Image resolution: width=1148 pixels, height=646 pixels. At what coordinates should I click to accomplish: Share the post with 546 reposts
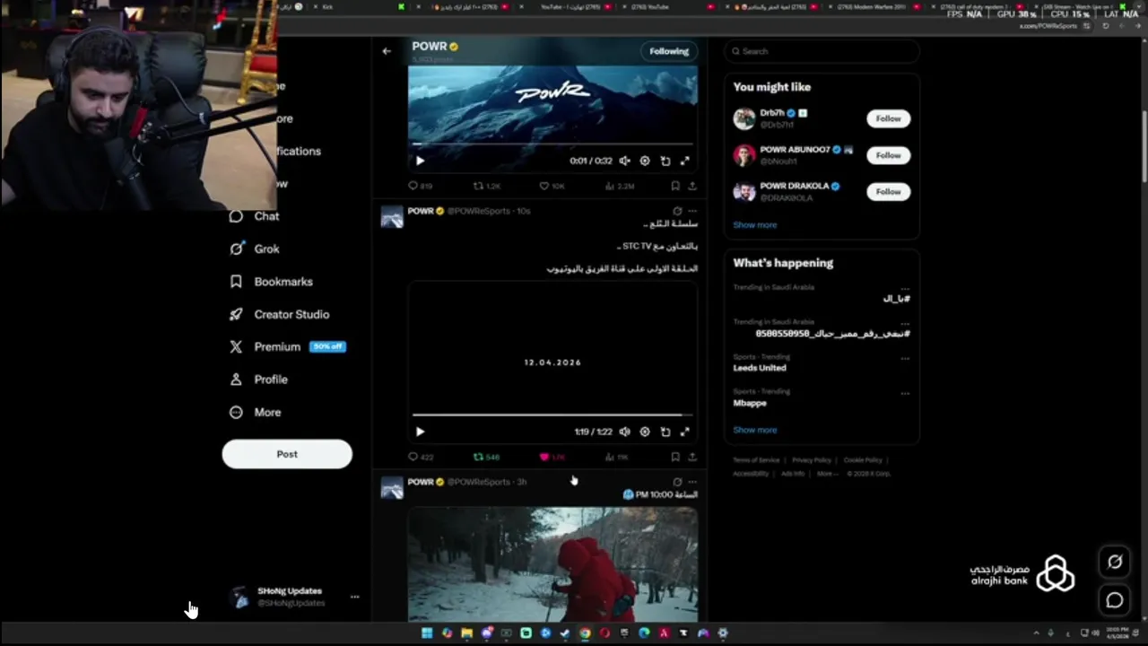click(x=692, y=457)
